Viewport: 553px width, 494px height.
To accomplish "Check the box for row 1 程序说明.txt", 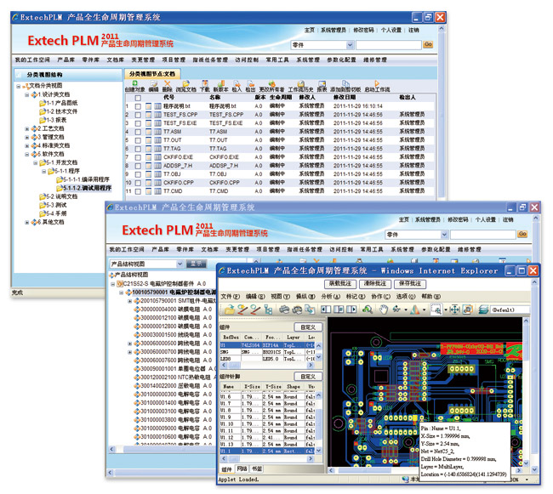I will pos(138,106).
